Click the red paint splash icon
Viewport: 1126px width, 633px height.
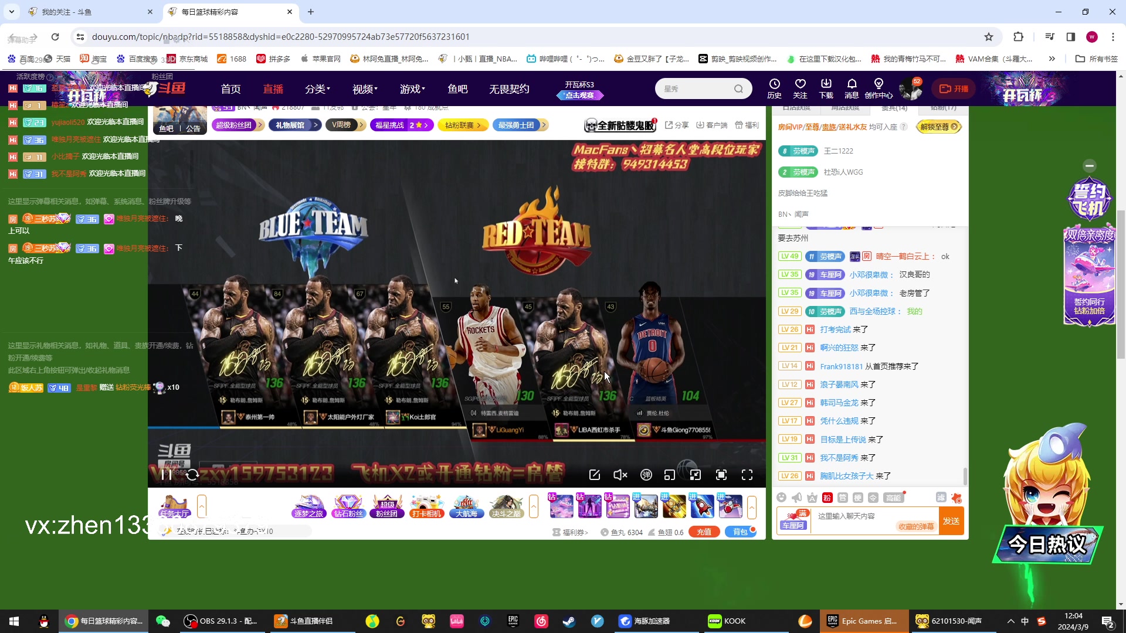[957, 498]
